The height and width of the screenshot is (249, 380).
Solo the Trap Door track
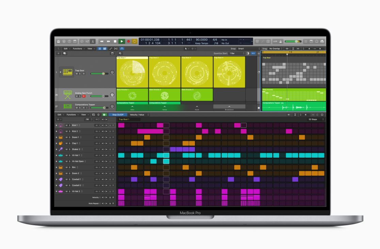pyautogui.click(x=80, y=74)
